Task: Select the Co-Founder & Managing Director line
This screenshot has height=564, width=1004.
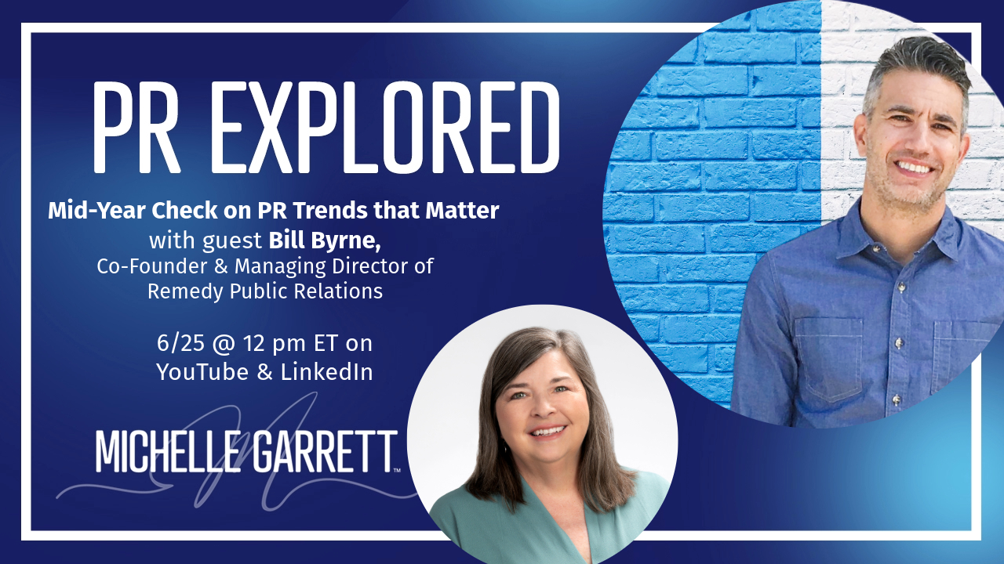Action: pos(264,266)
